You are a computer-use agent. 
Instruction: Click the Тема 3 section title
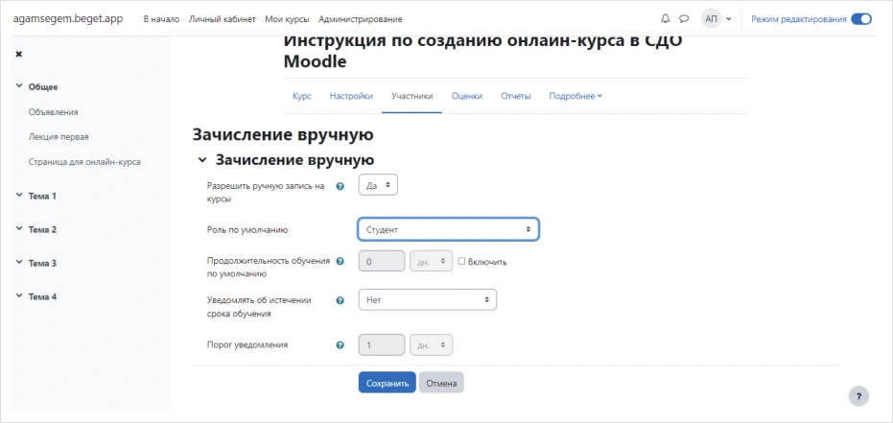coord(43,264)
